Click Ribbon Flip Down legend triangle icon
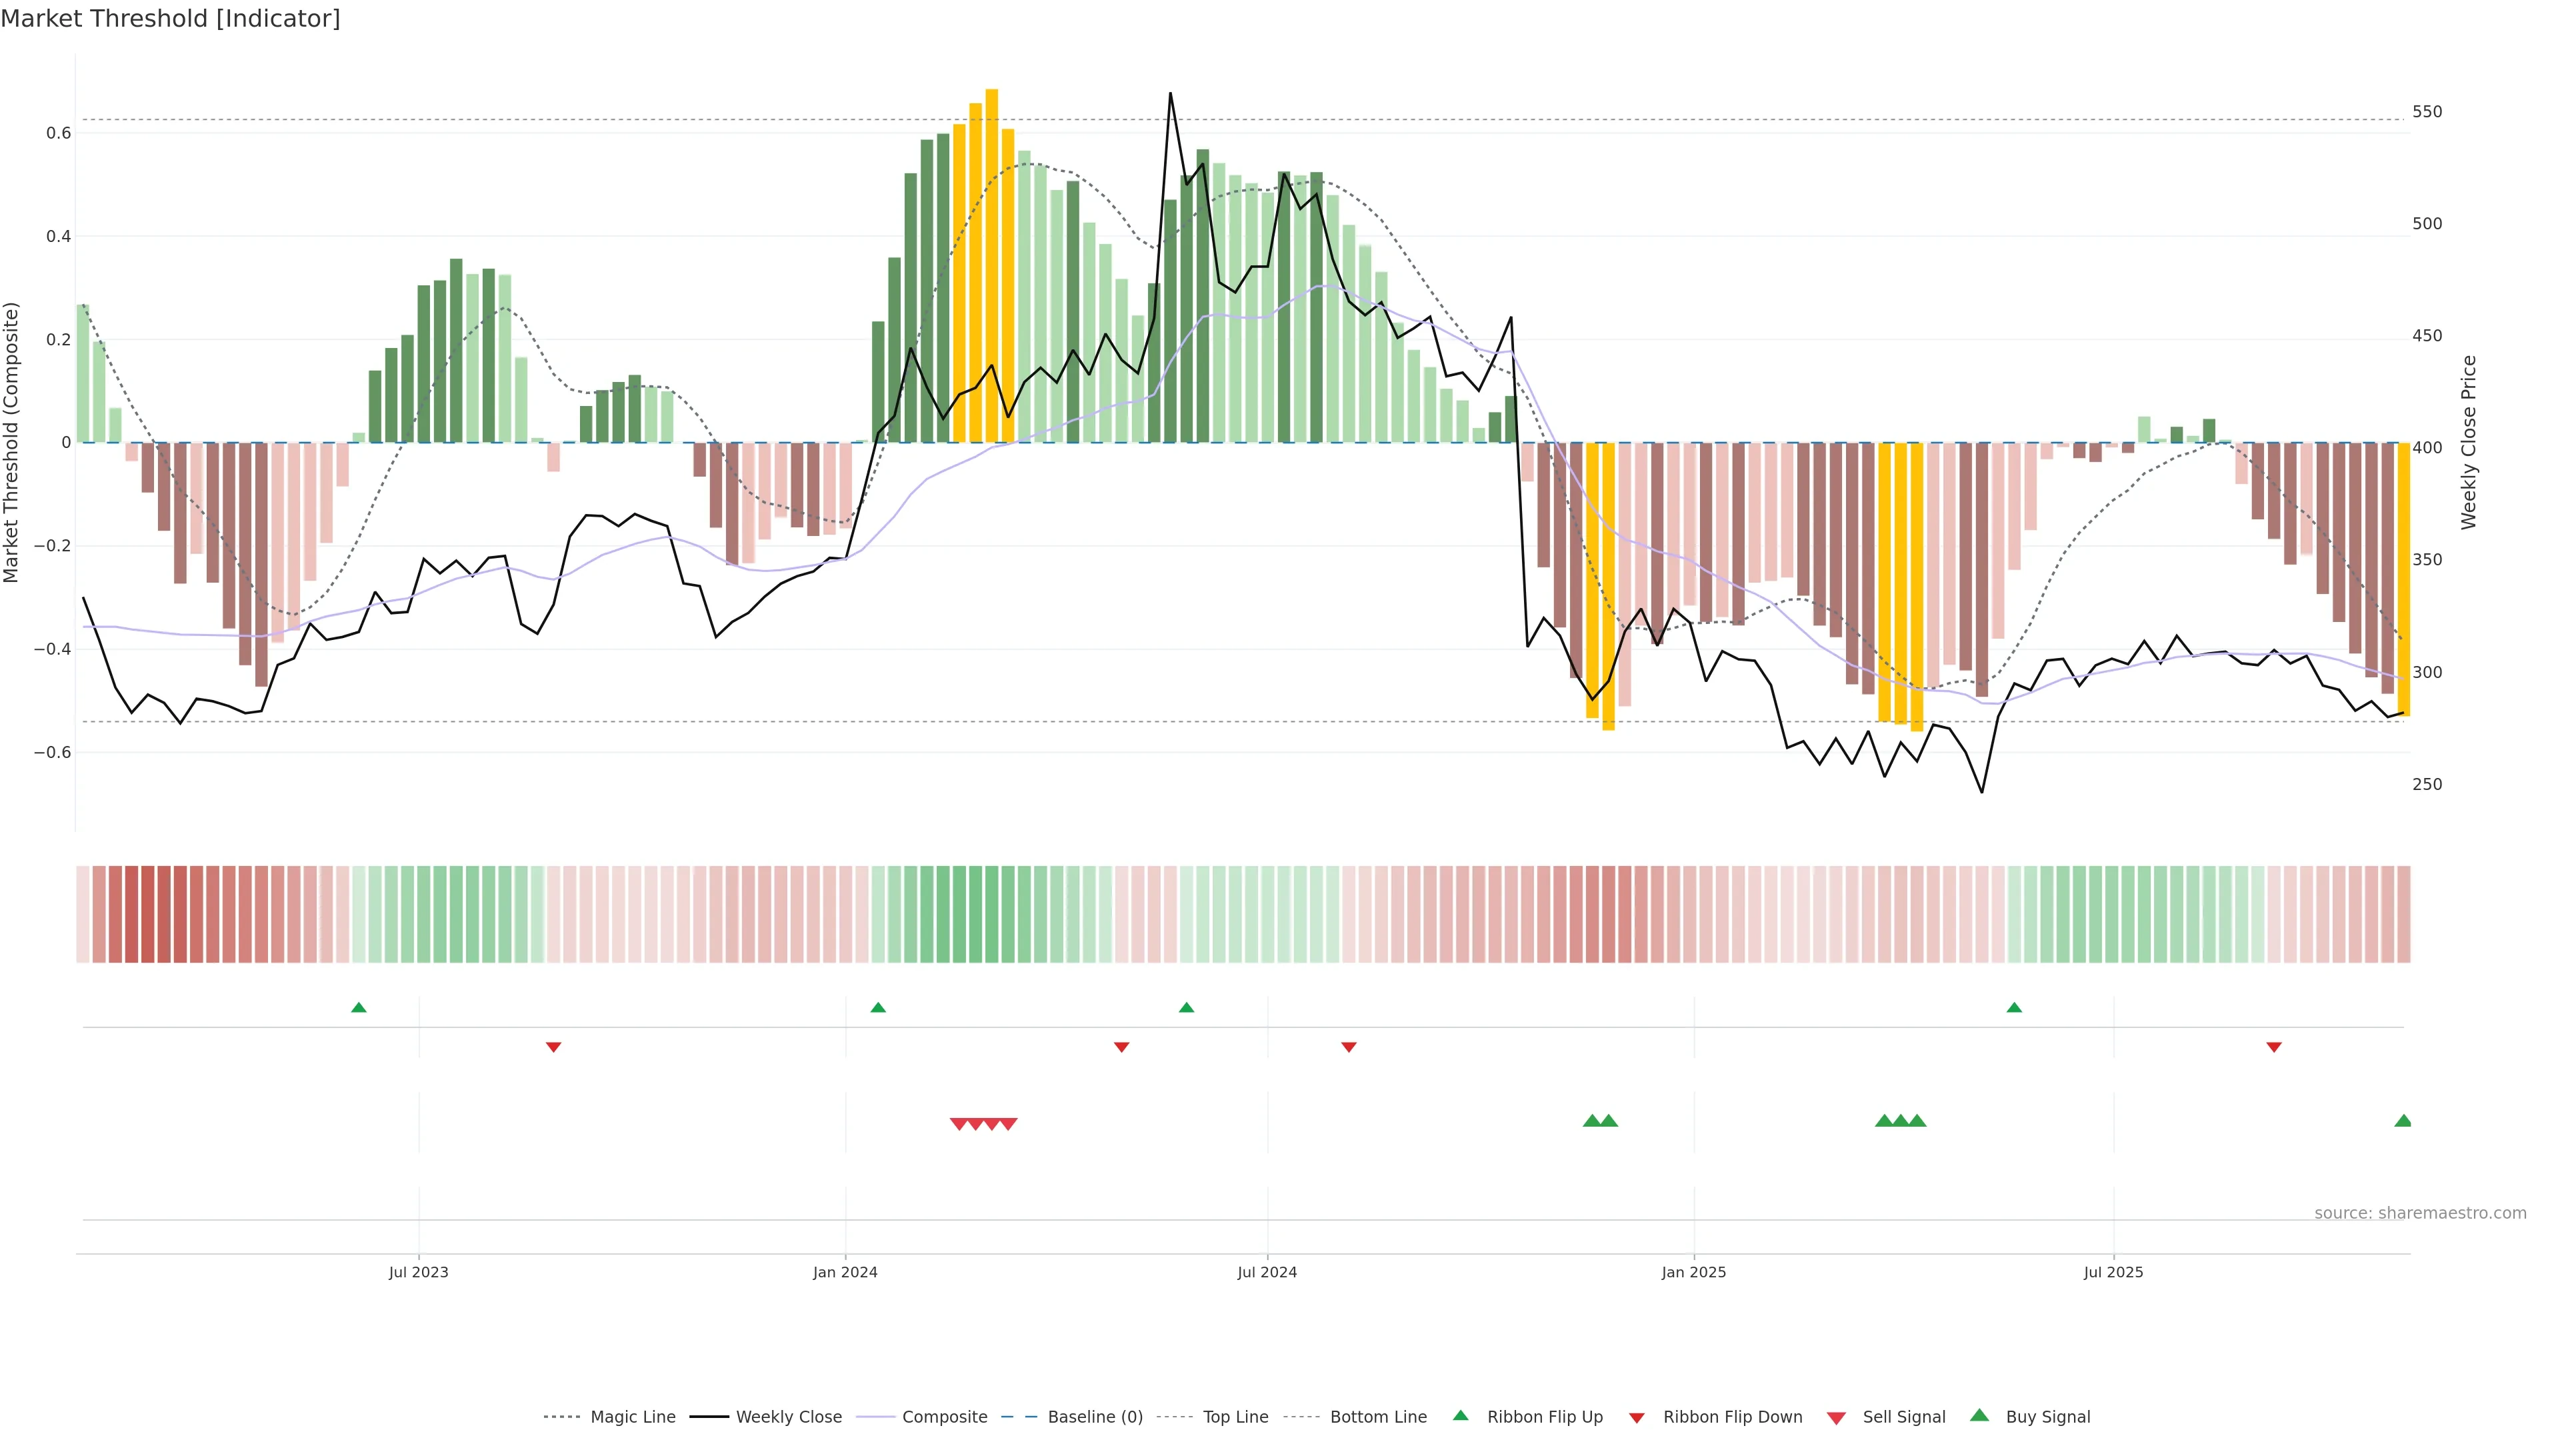This screenshot has width=2560, height=1440. (1637, 1418)
